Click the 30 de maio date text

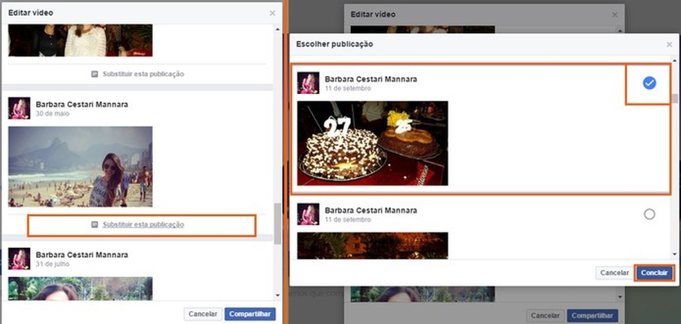pos(53,113)
